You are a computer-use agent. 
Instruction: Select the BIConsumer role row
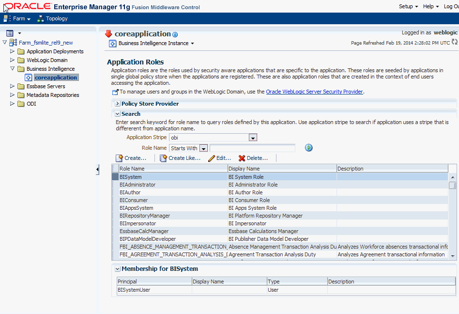[x=280, y=200]
